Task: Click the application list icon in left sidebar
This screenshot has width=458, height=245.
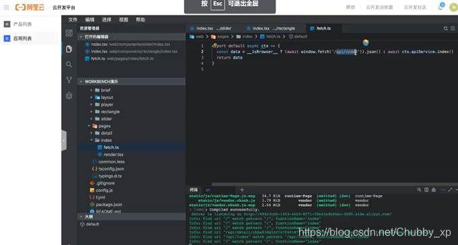Action: coord(7,38)
